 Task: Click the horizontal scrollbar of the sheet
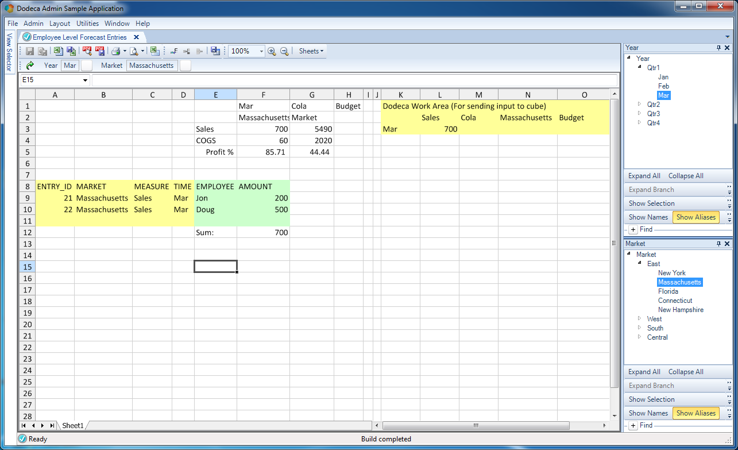(x=476, y=425)
